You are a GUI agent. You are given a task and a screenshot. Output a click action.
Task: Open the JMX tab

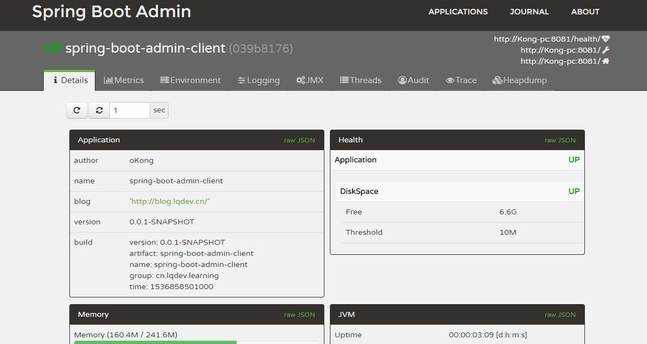click(x=310, y=80)
